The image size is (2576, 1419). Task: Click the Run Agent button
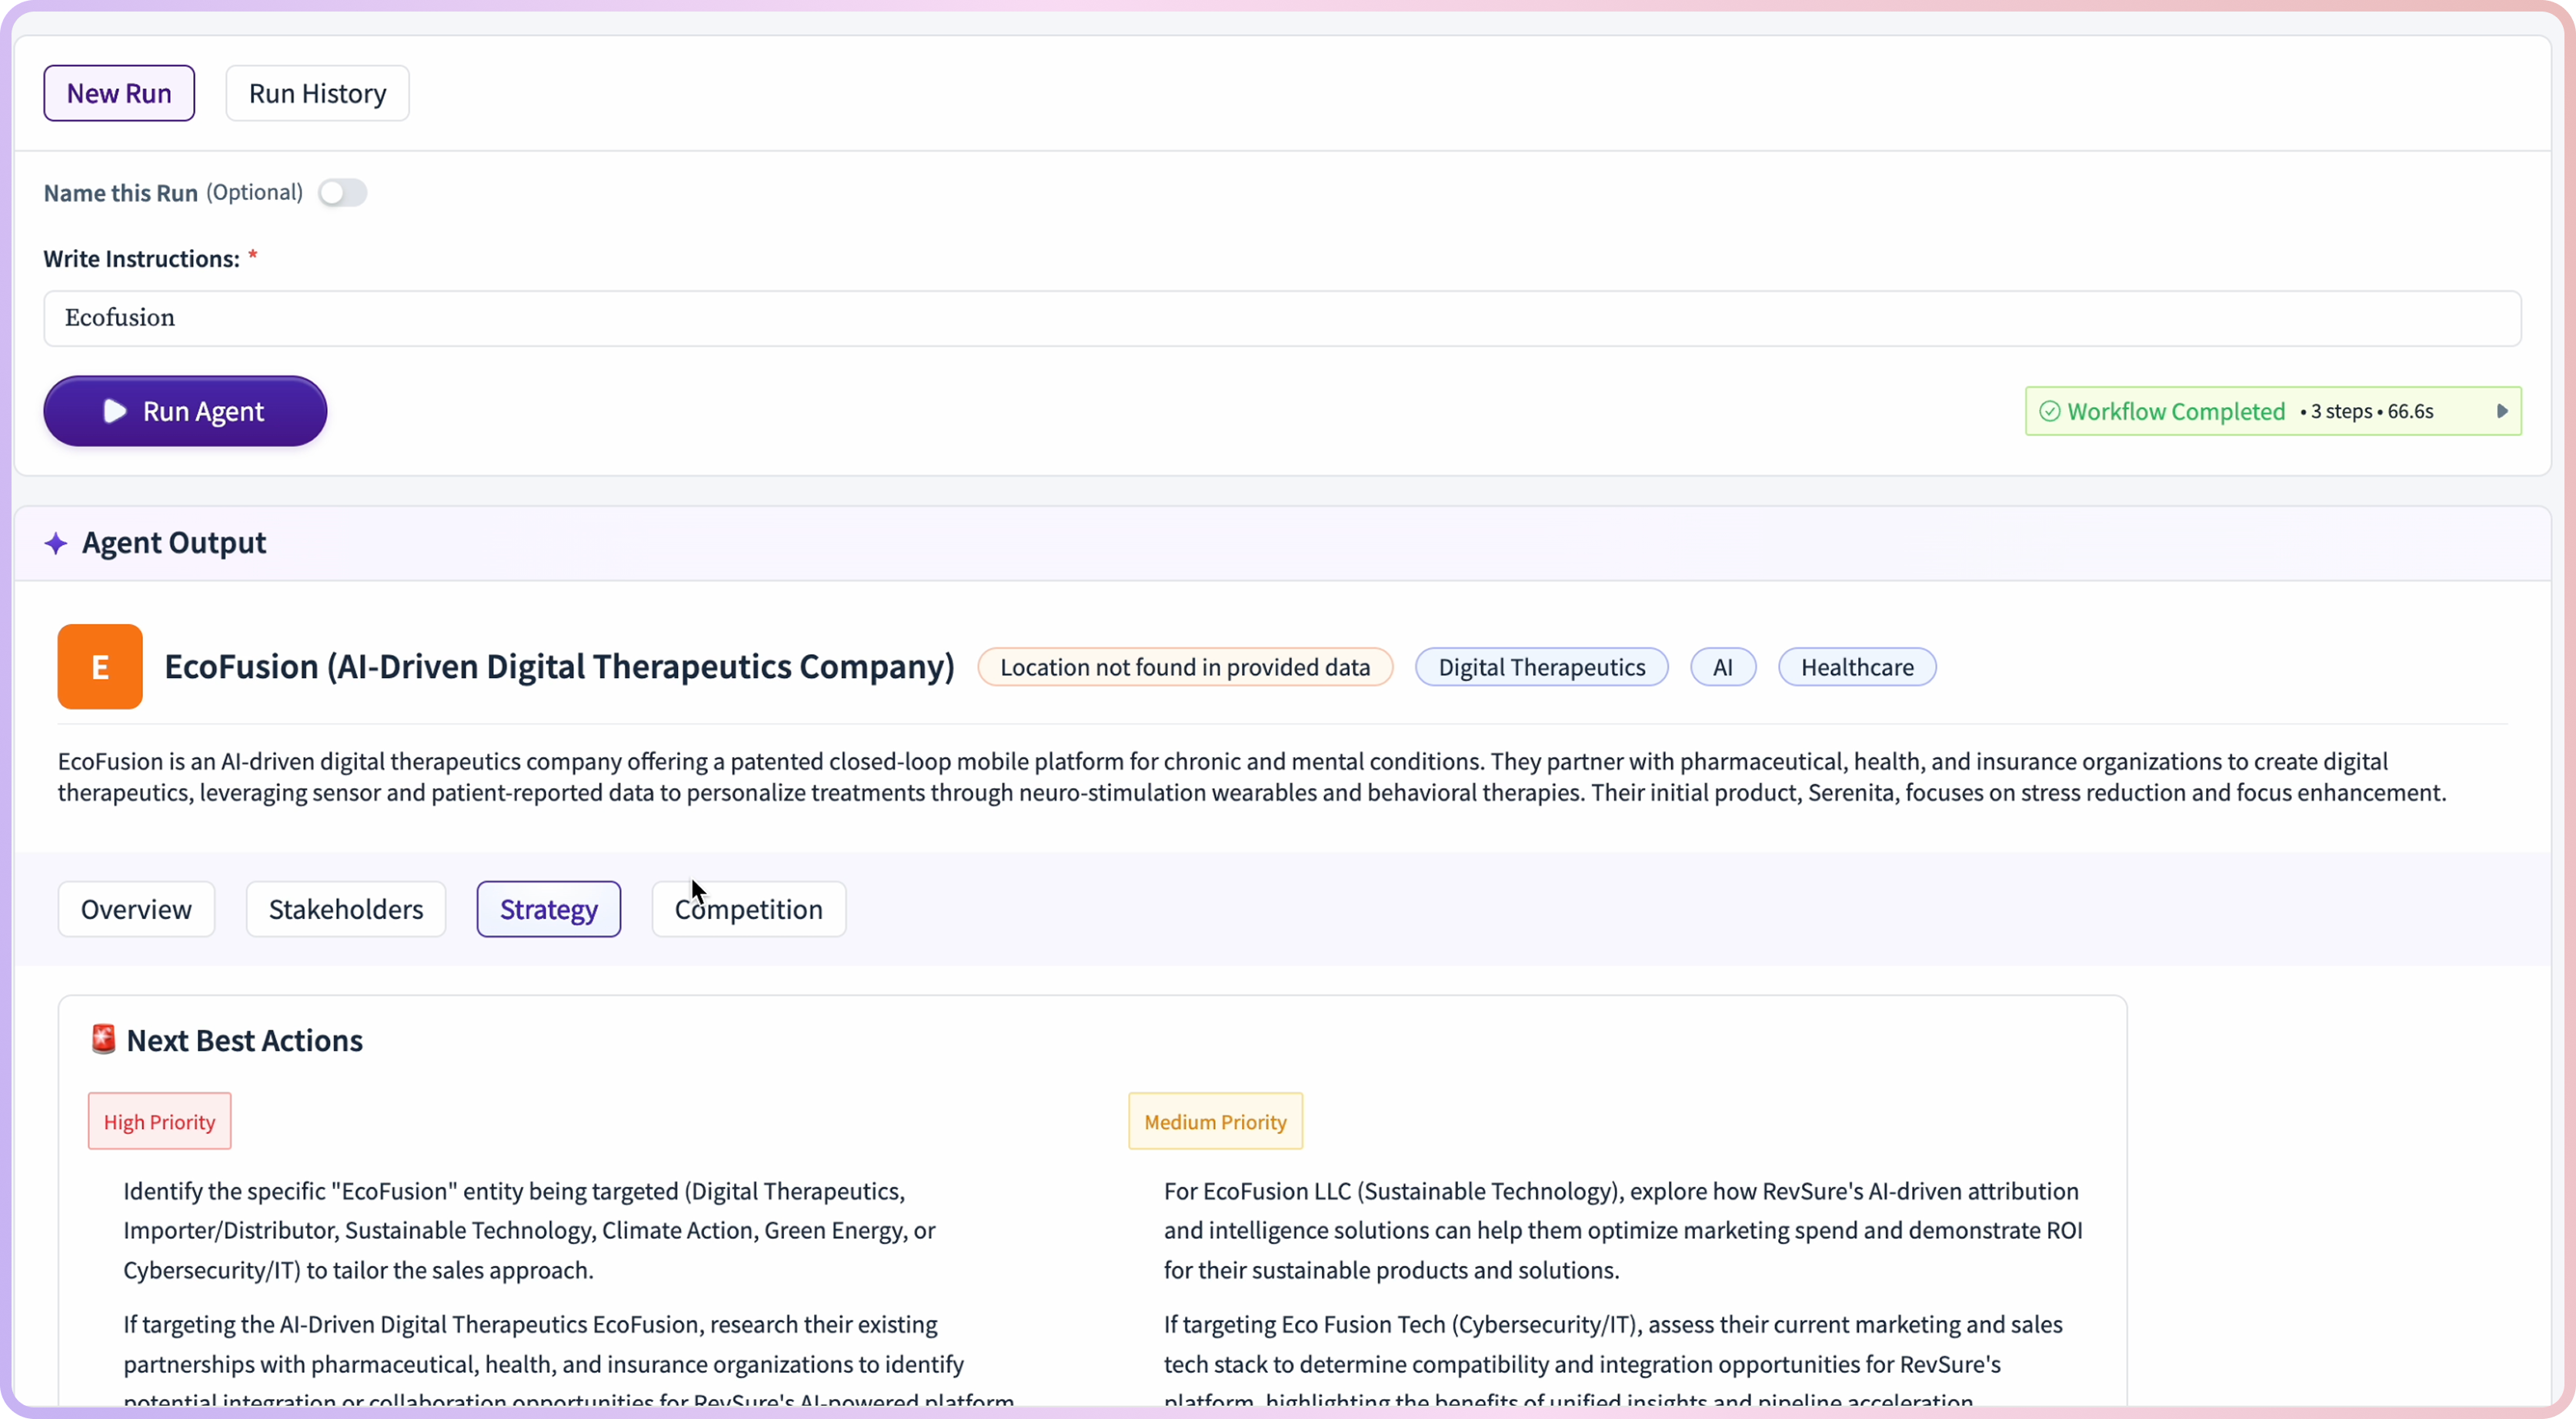click(x=185, y=411)
